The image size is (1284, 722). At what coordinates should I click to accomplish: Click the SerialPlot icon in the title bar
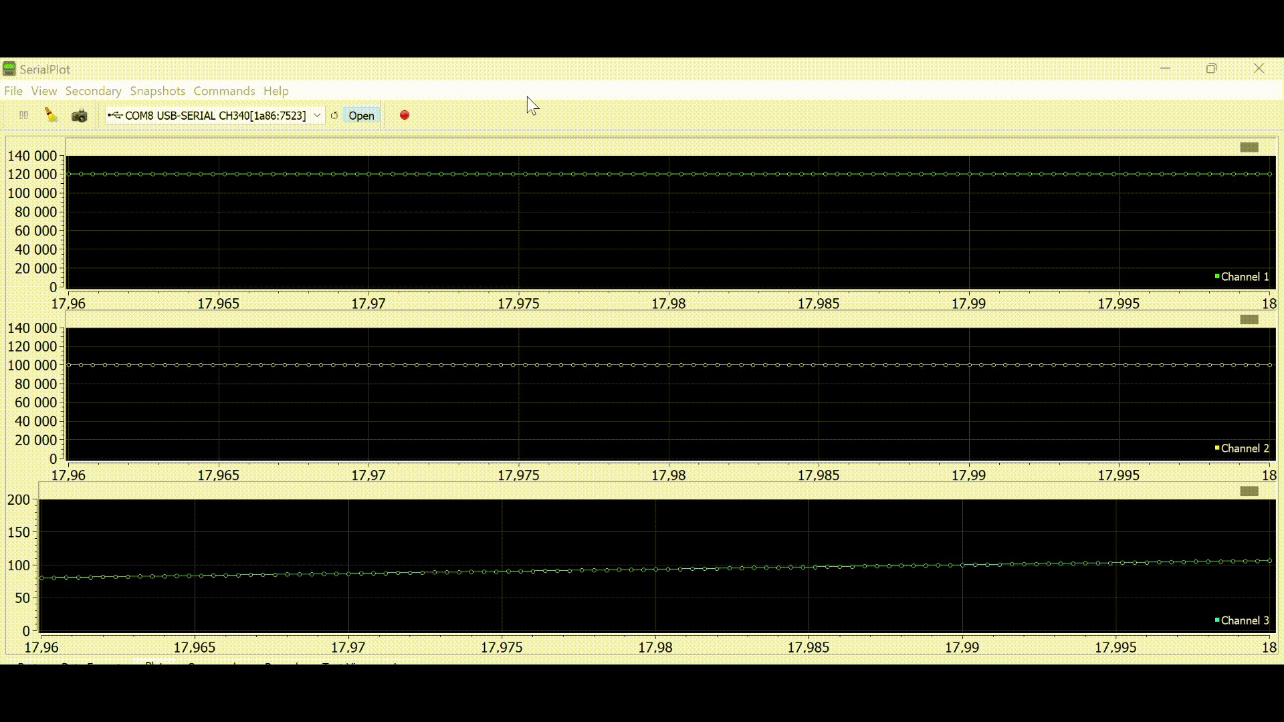[x=9, y=68]
